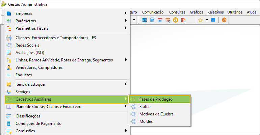Select Status text in the submenu

(x=145, y=107)
